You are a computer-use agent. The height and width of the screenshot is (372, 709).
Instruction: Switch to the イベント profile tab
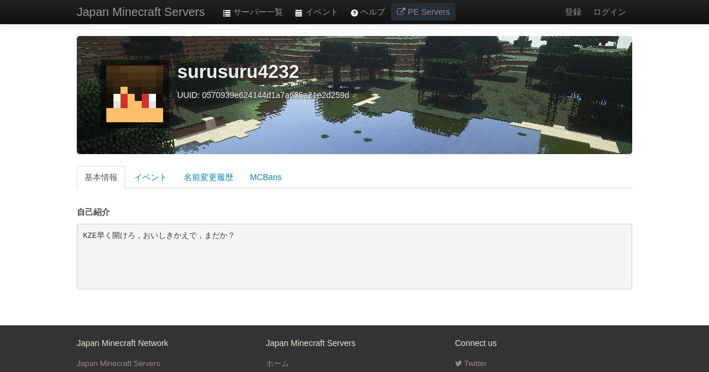pyautogui.click(x=151, y=177)
